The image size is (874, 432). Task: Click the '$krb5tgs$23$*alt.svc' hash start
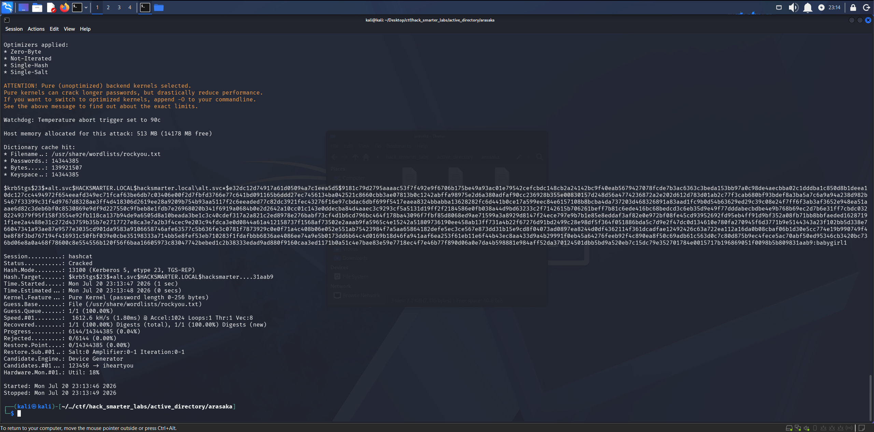coord(38,188)
